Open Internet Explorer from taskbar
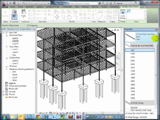 (46, 117)
